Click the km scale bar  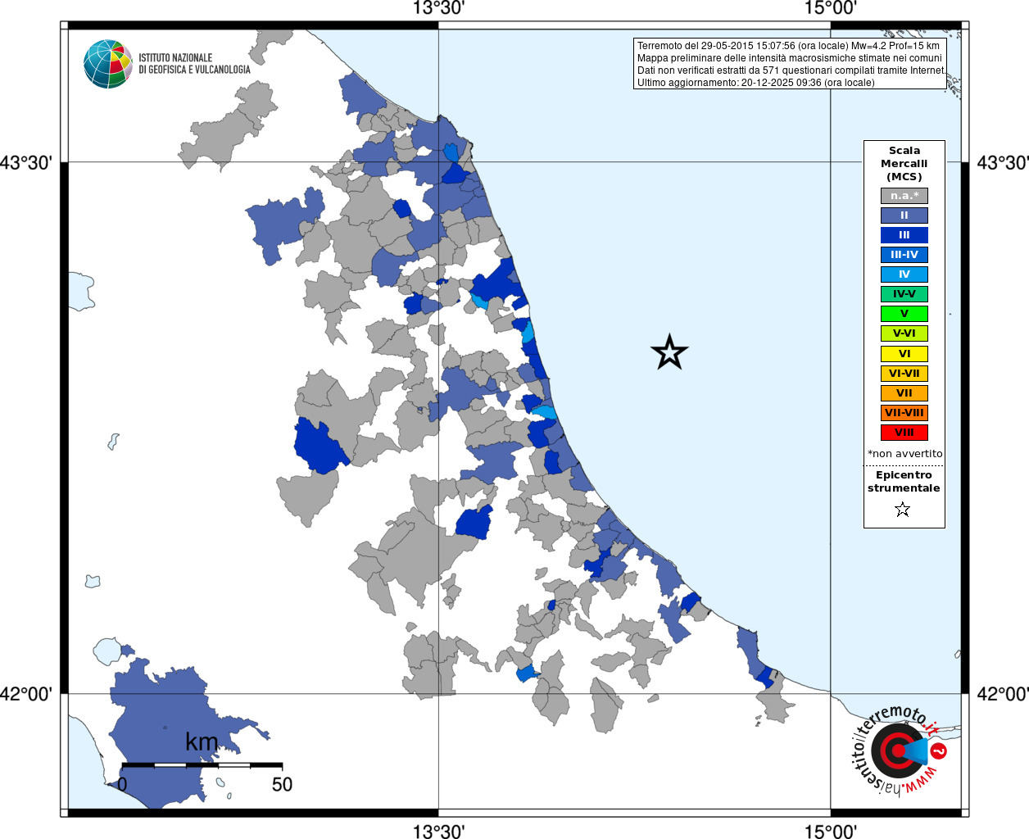202,764
